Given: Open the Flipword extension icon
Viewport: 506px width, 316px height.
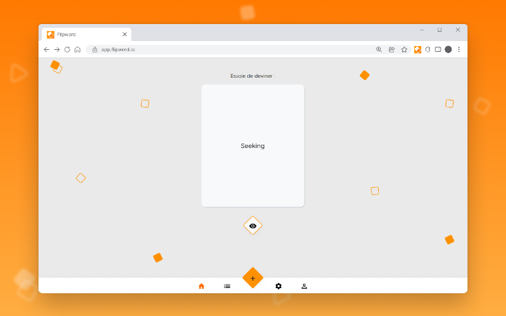Looking at the screenshot, I should click(417, 50).
